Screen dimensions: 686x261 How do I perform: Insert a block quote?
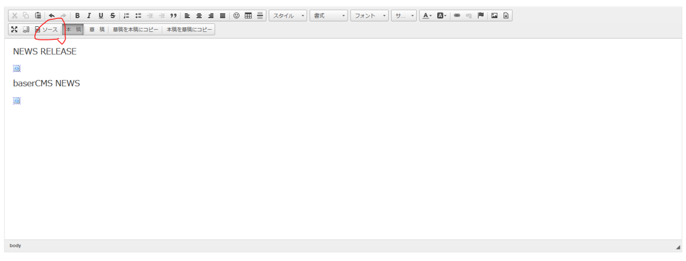coord(173,16)
